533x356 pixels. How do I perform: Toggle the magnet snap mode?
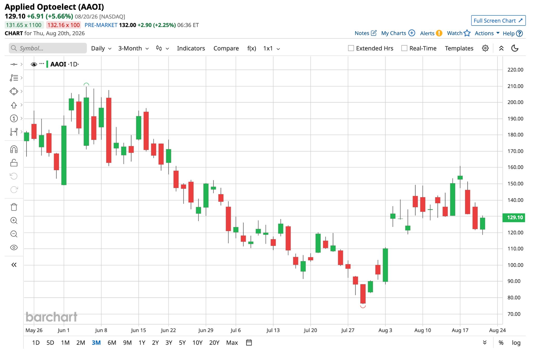pos(14,149)
